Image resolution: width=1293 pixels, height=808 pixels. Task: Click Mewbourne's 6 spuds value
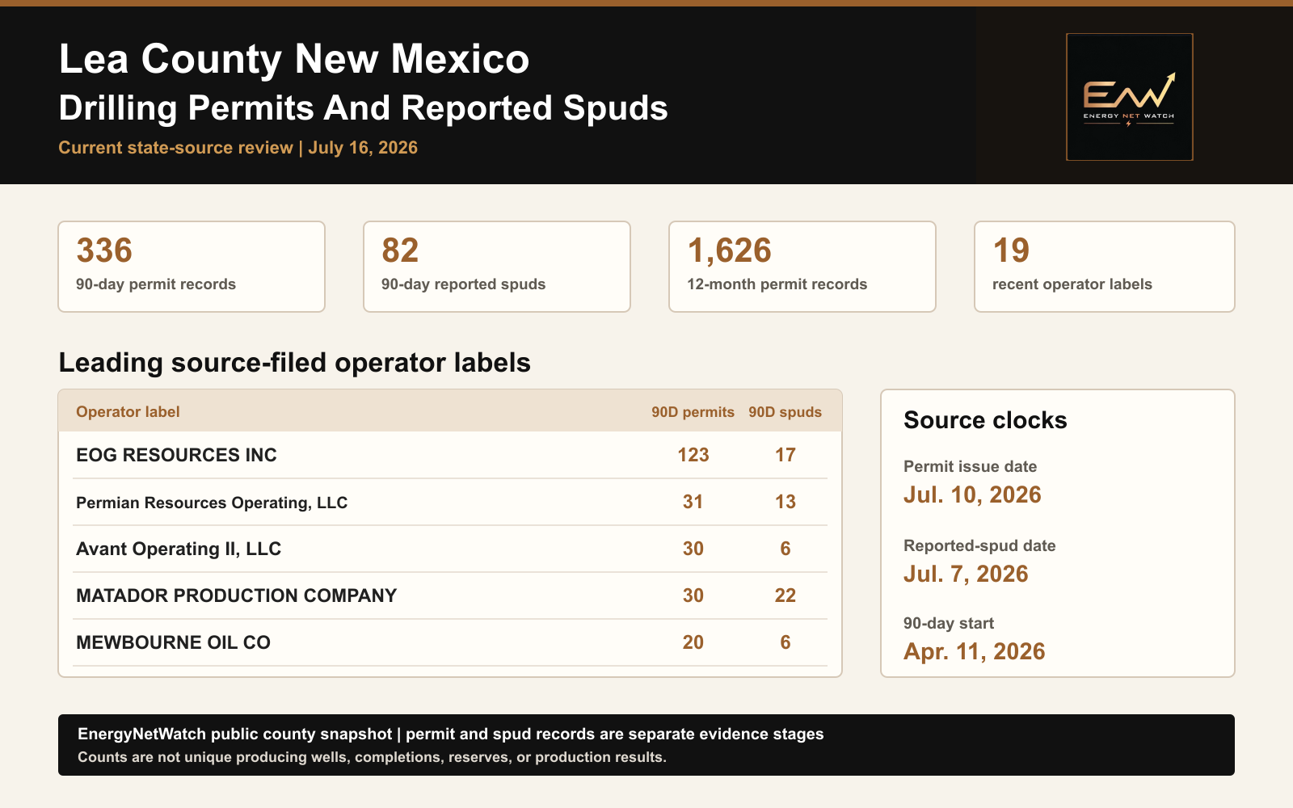click(x=785, y=642)
